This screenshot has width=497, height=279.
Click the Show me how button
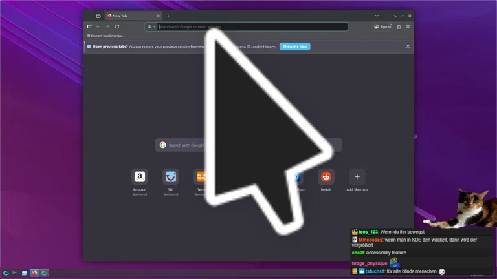tap(294, 46)
